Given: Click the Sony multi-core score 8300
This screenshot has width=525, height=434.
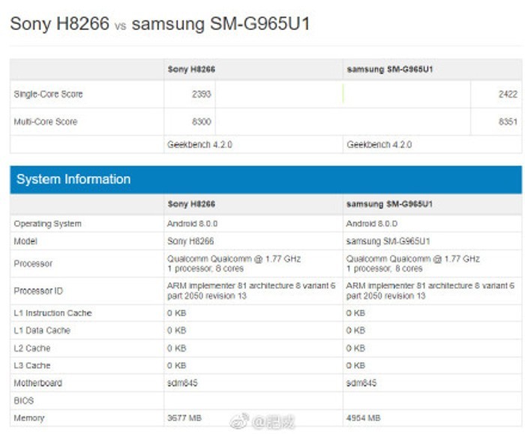Looking at the screenshot, I should click(200, 121).
